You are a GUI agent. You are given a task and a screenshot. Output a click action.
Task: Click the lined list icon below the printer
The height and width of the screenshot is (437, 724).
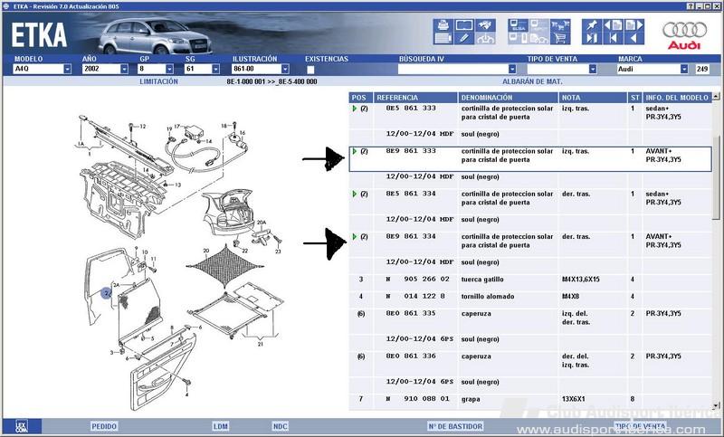pos(443,38)
